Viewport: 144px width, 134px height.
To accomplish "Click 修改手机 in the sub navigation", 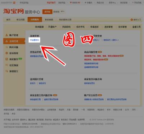I will click(x=80, y=27).
